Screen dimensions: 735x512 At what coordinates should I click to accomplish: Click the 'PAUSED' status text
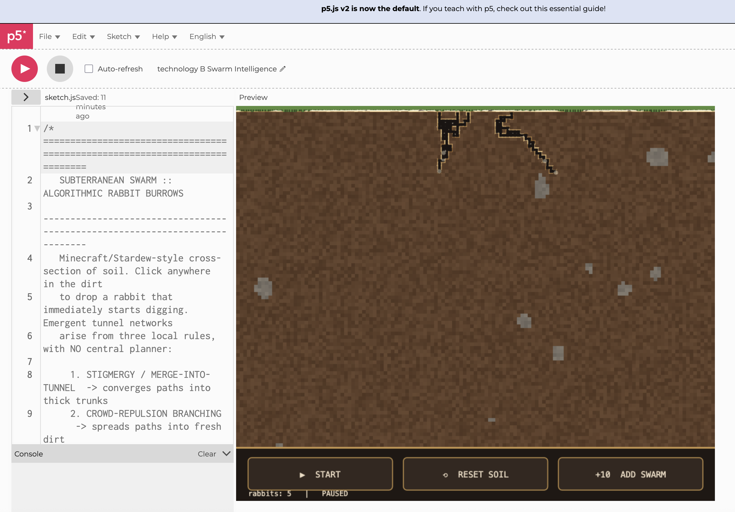[x=334, y=493]
